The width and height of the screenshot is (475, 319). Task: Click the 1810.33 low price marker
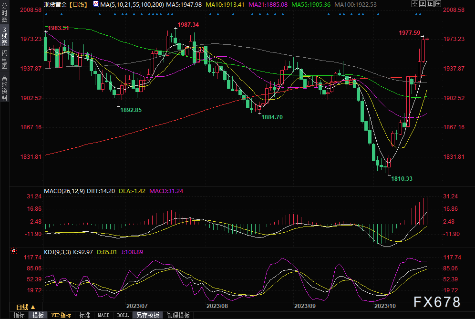click(402, 178)
